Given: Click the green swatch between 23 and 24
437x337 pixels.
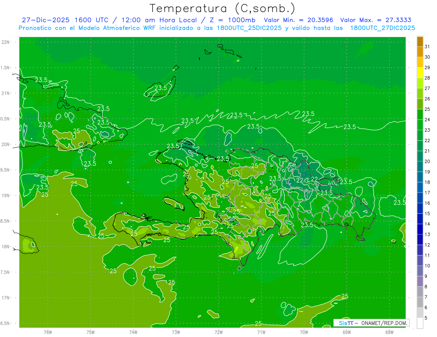Looking at the screenshot, I should [x=420, y=125].
